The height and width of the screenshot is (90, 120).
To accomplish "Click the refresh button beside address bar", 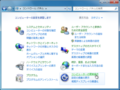I will pyautogui.click(x=69, y=8).
